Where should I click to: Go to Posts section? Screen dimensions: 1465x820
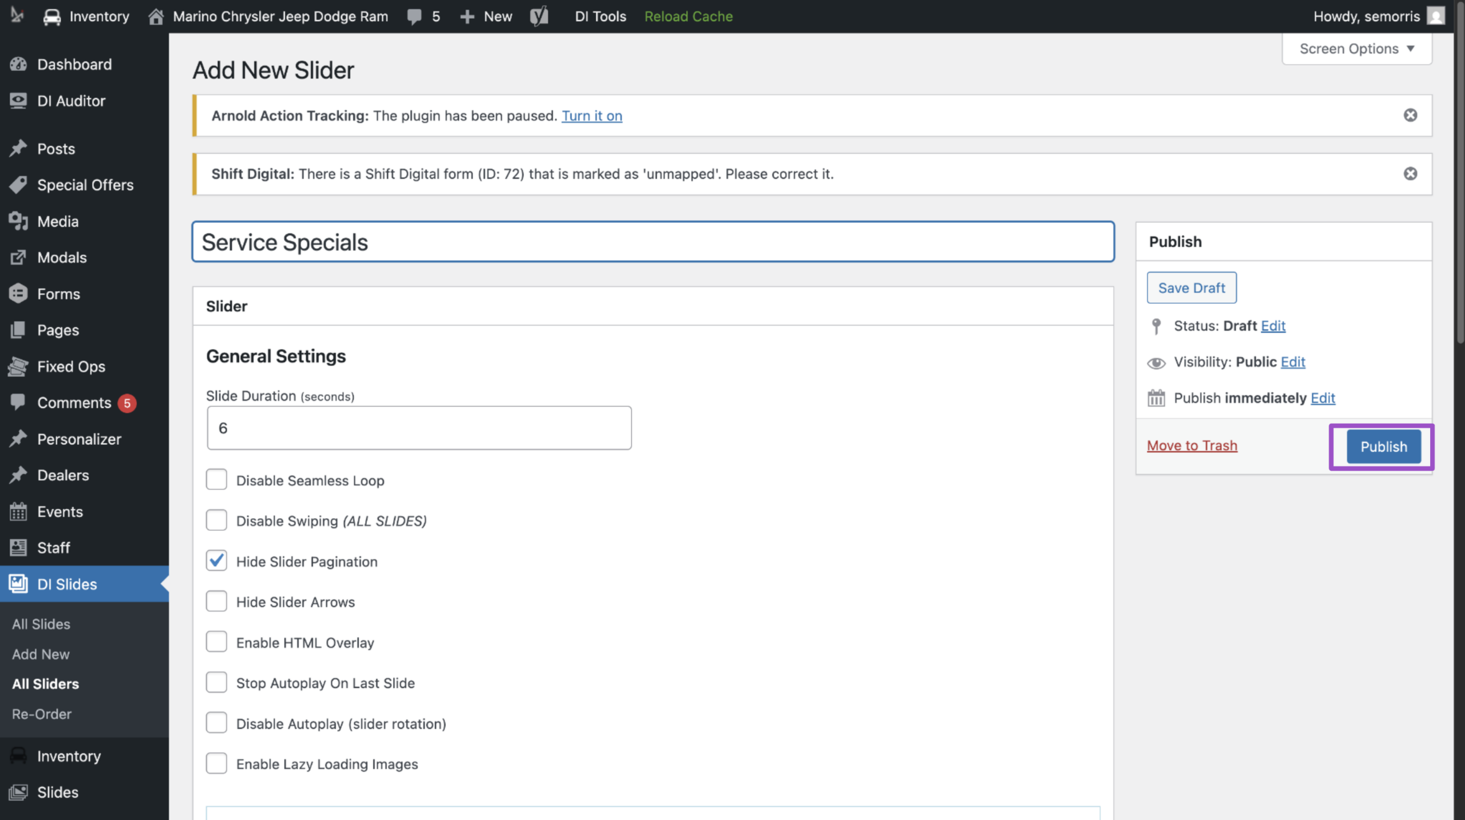(56, 149)
